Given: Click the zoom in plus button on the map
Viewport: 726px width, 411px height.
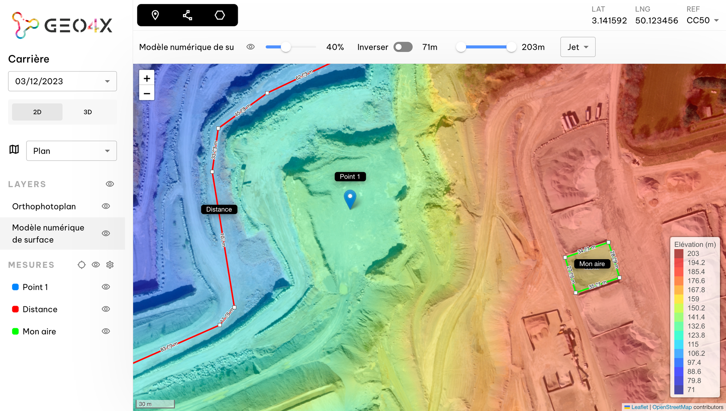Looking at the screenshot, I should 147,78.
